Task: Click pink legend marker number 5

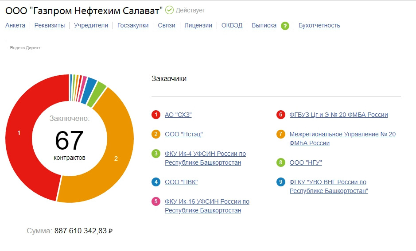Action: click(x=156, y=201)
